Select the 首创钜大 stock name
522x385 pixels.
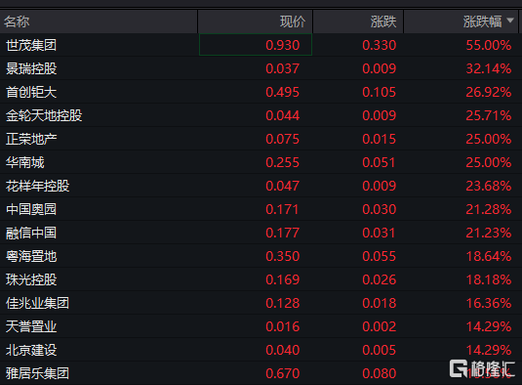point(31,92)
